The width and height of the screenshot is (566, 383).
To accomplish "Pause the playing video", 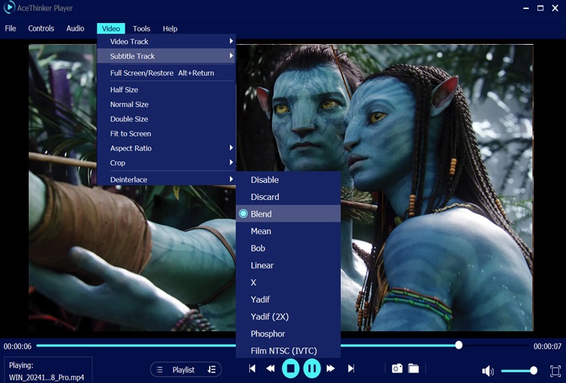I will [312, 368].
